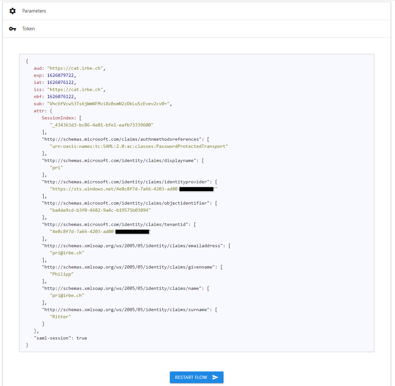The image size is (395, 386).
Task: Select the displayname value "pri"
Action: (57, 168)
